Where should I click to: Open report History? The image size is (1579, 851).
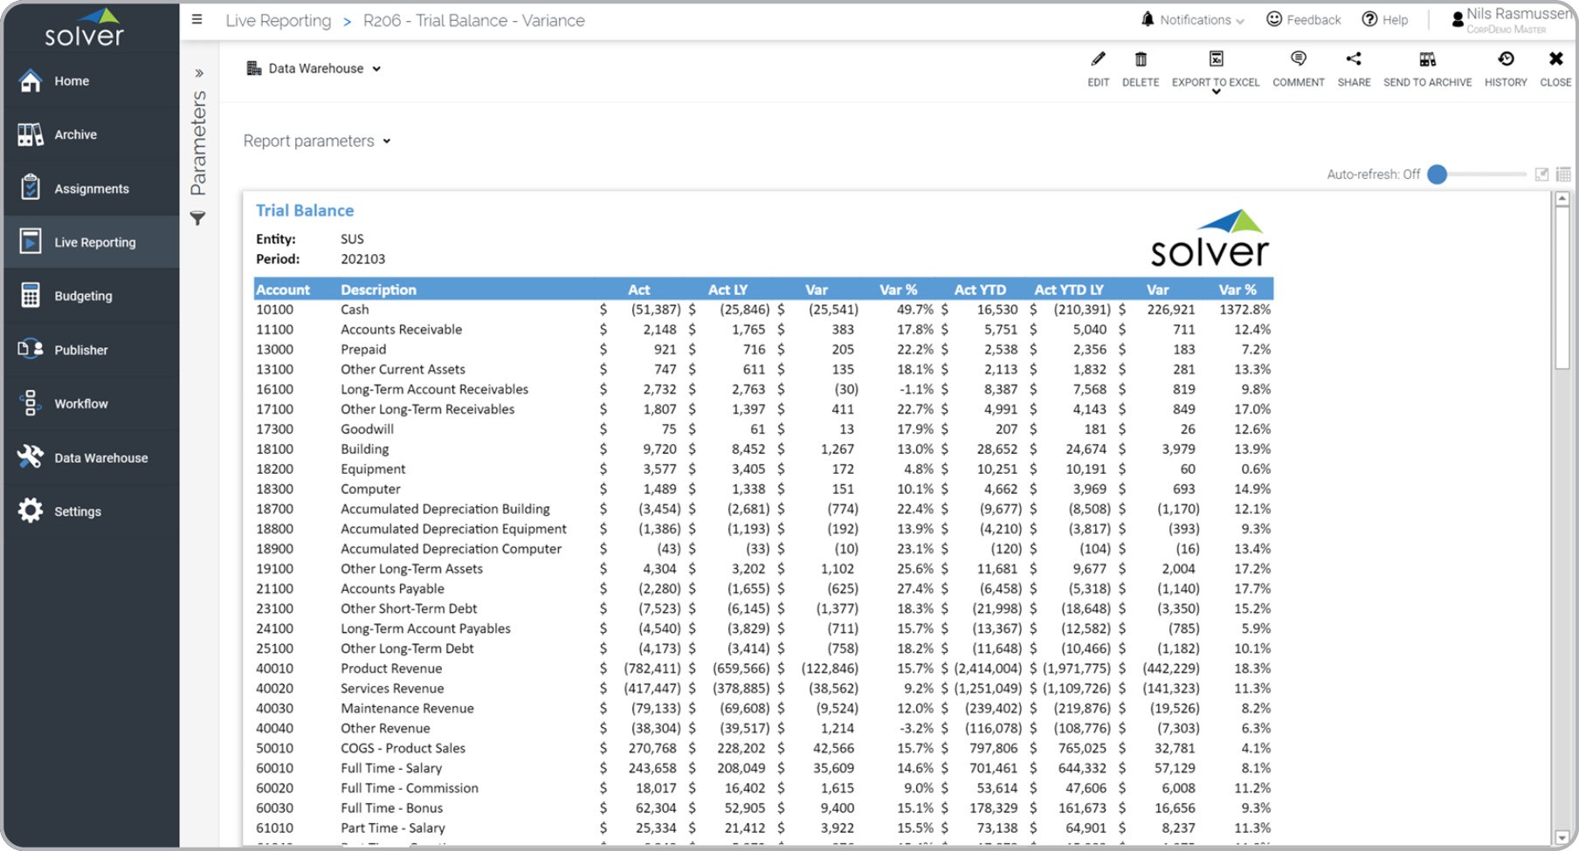(1505, 59)
